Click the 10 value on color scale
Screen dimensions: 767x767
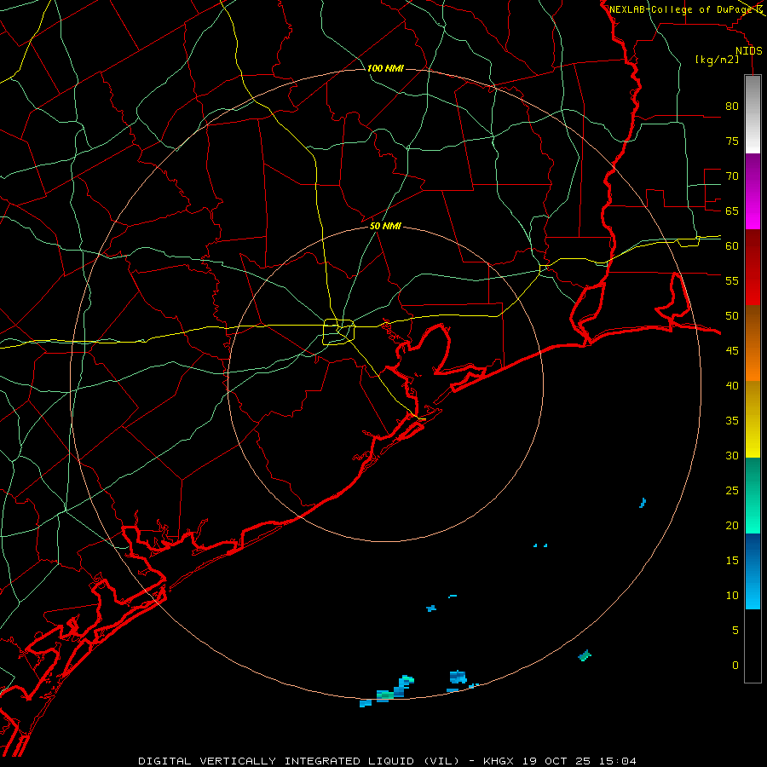[x=732, y=596]
